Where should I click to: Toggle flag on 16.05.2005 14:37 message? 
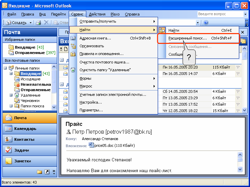click(x=238, y=74)
